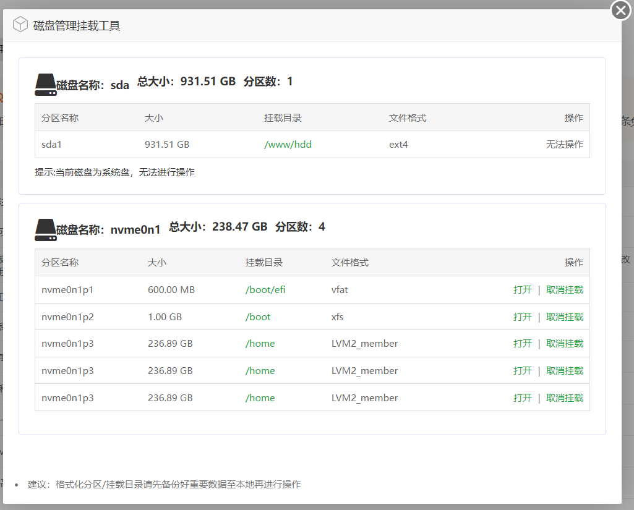
Task: Click the 文件格式 header in the nvme0n1 table
Action: (349, 262)
